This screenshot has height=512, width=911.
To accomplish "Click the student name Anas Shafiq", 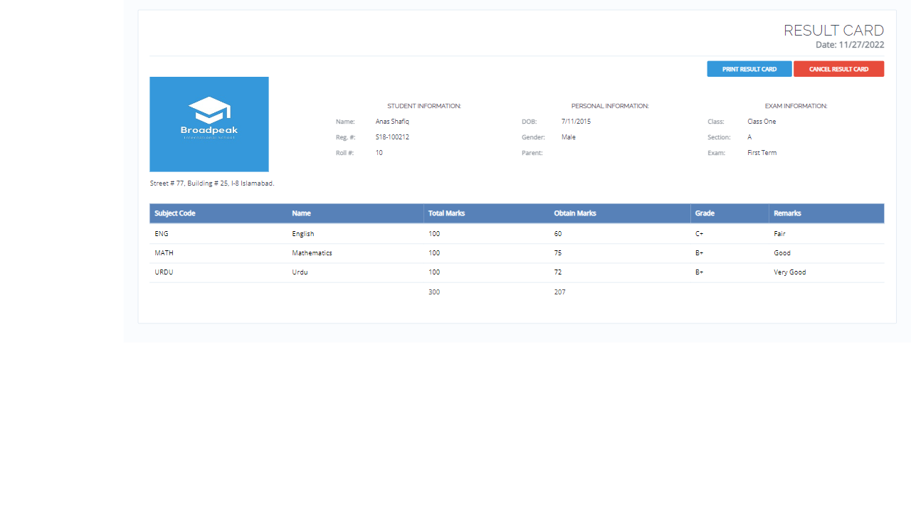I will (x=392, y=121).
